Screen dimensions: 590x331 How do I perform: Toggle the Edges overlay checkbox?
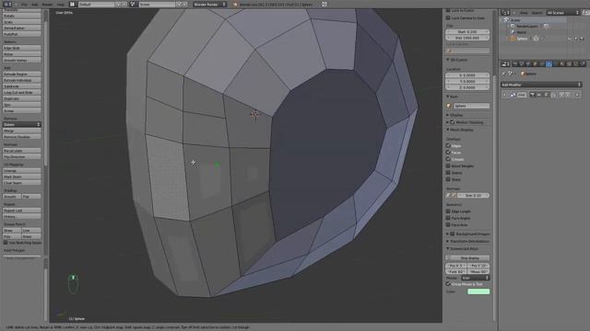448,145
